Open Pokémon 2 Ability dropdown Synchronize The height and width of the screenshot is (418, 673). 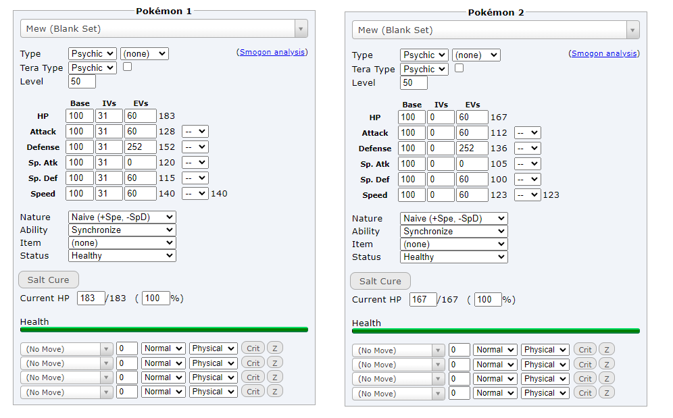click(x=454, y=232)
